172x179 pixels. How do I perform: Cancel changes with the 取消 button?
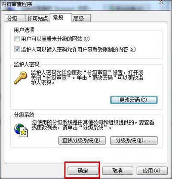(117, 170)
